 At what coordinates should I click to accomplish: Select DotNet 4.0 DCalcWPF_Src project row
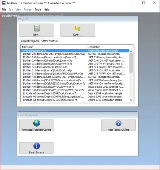(75, 90)
